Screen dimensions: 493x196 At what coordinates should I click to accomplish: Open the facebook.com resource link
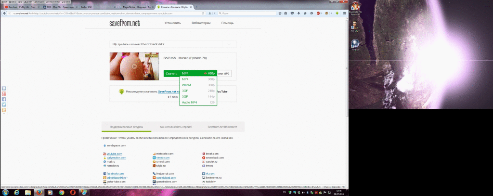pyautogui.click(x=115, y=174)
